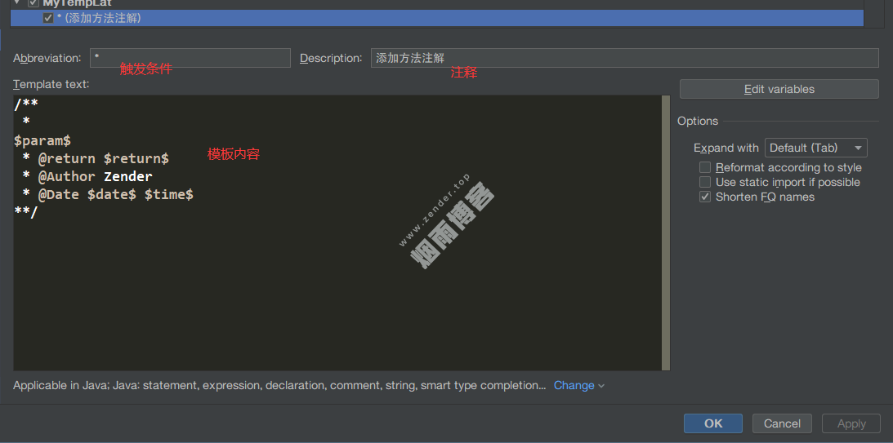
Task: Toggle the MyTempLat group checkbox
Action: click(x=33, y=3)
